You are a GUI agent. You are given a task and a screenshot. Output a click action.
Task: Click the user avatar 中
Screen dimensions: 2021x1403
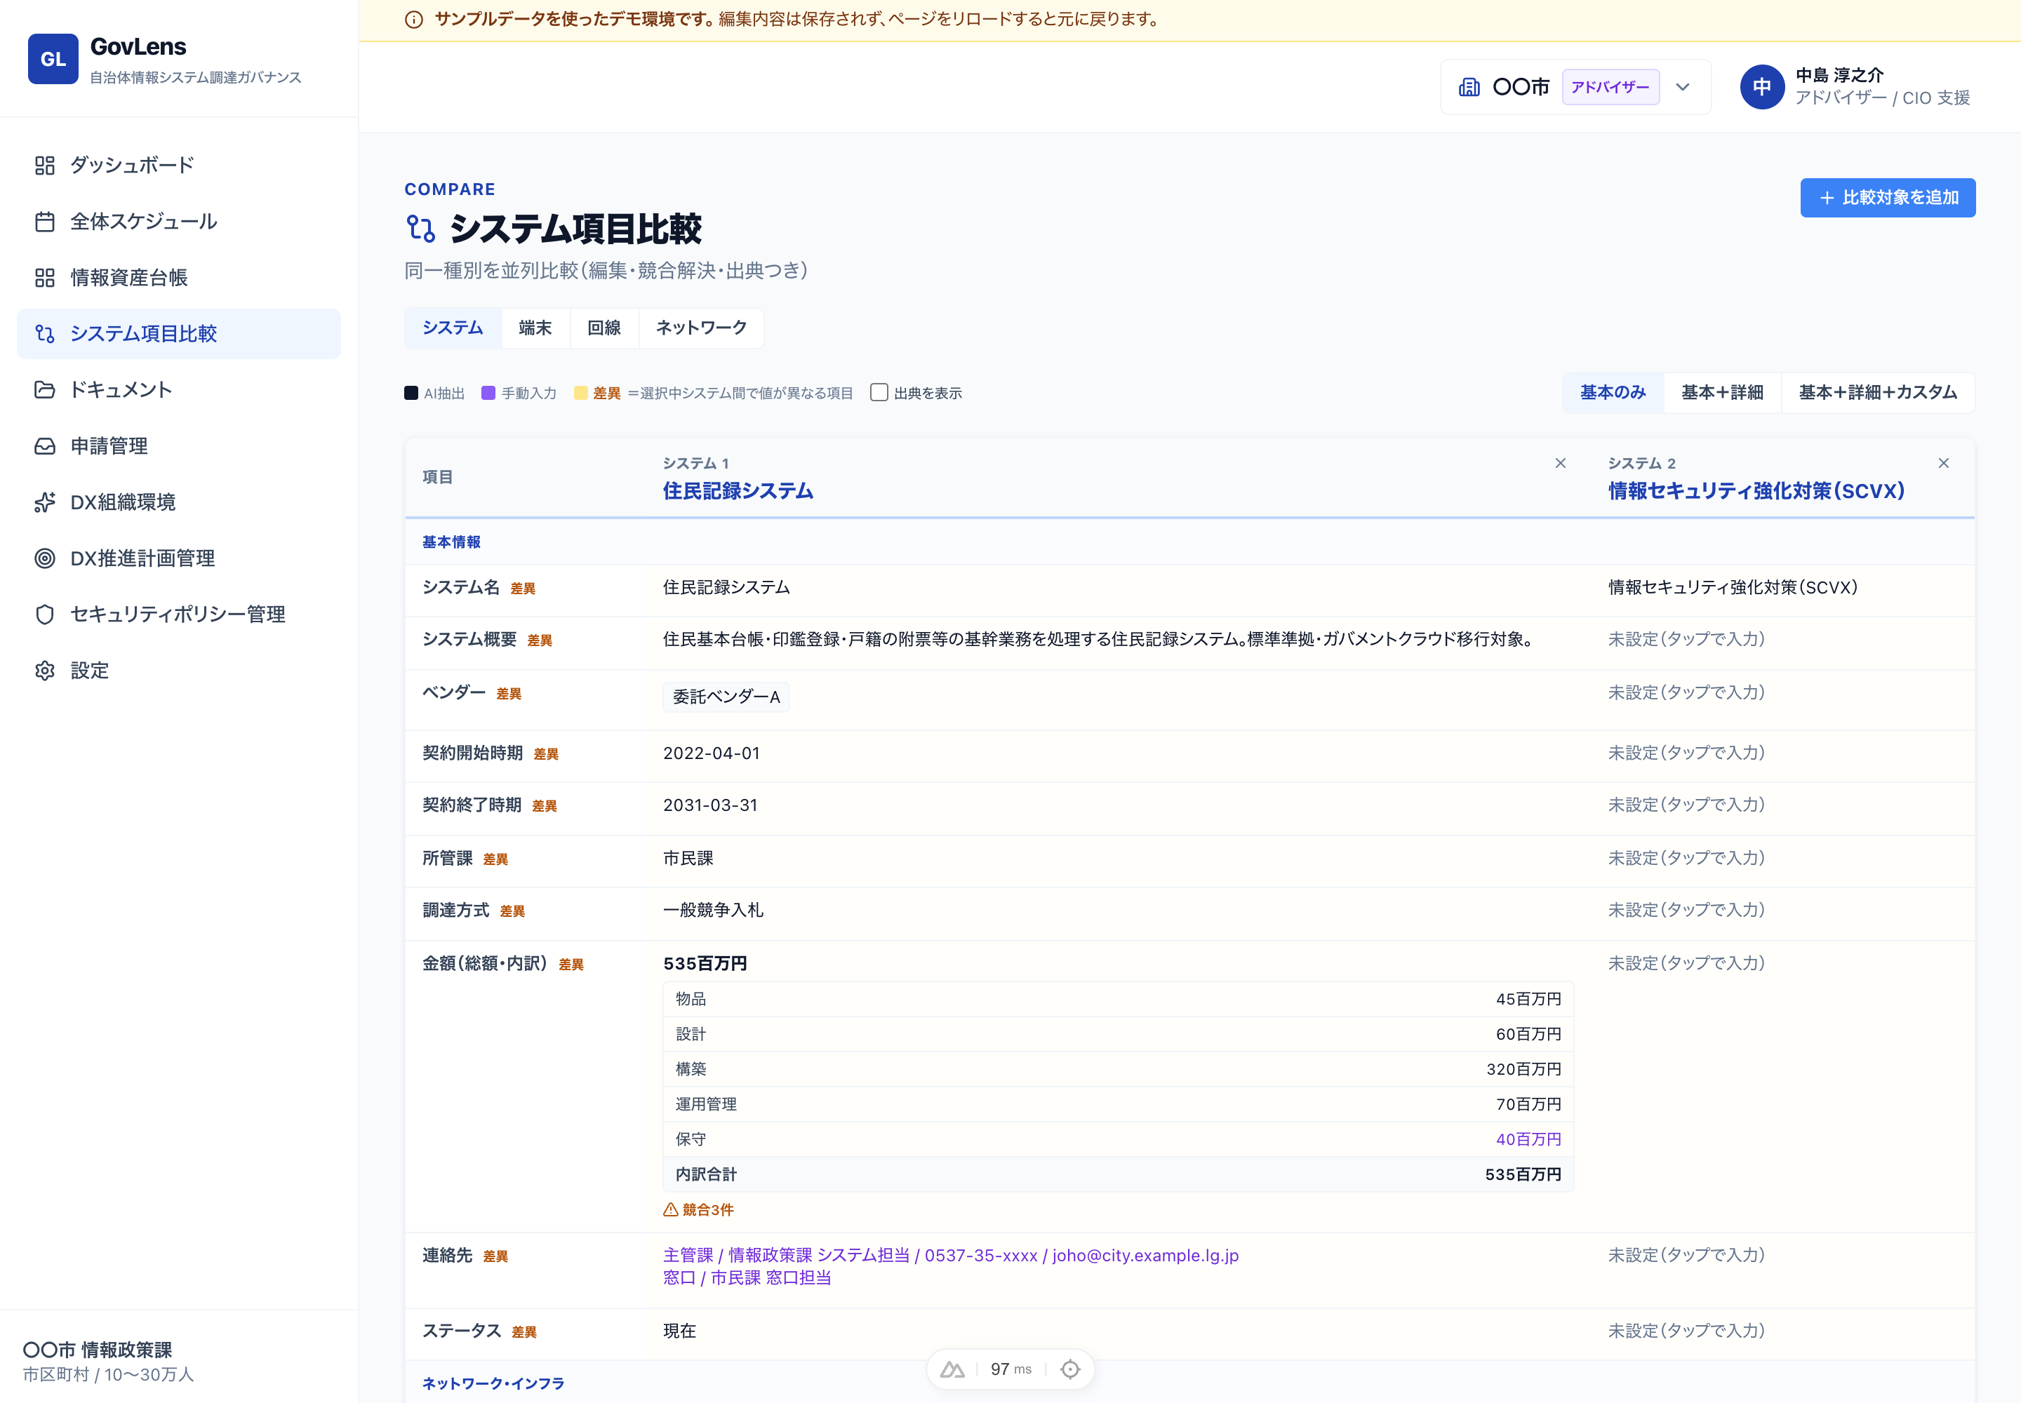[1761, 87]
